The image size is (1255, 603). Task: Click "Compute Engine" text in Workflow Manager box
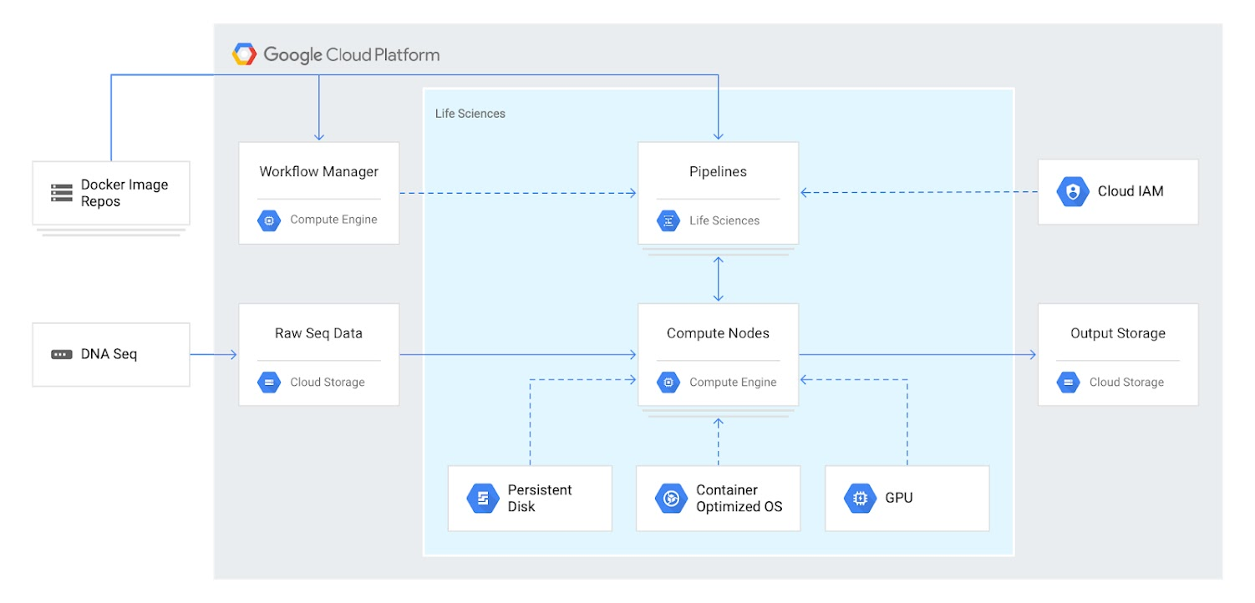click(333, 220)
